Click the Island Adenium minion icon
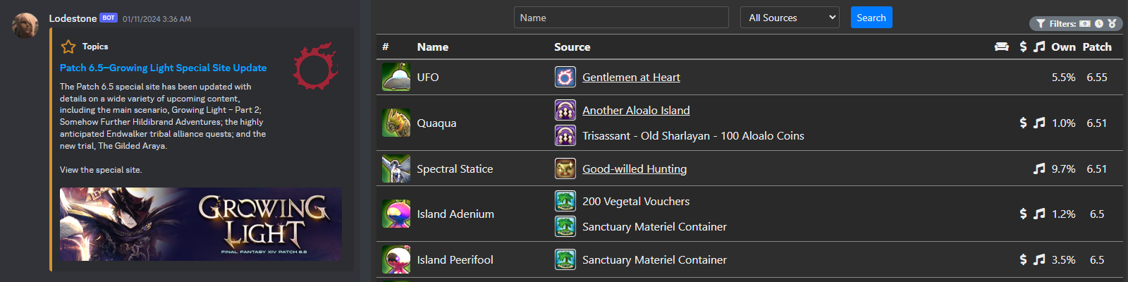Image resolution: width=1128 pixels, height=282 pixels. pyautogui.click(x=396, y=214)
